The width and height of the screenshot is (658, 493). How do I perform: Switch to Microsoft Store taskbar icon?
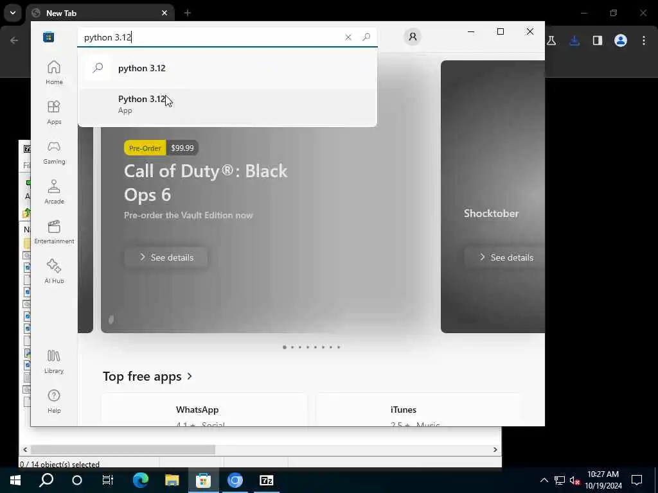203,480
